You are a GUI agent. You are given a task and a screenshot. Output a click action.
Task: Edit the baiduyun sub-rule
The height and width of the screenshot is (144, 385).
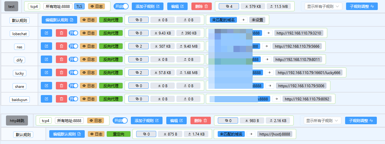tap(46, 99)
